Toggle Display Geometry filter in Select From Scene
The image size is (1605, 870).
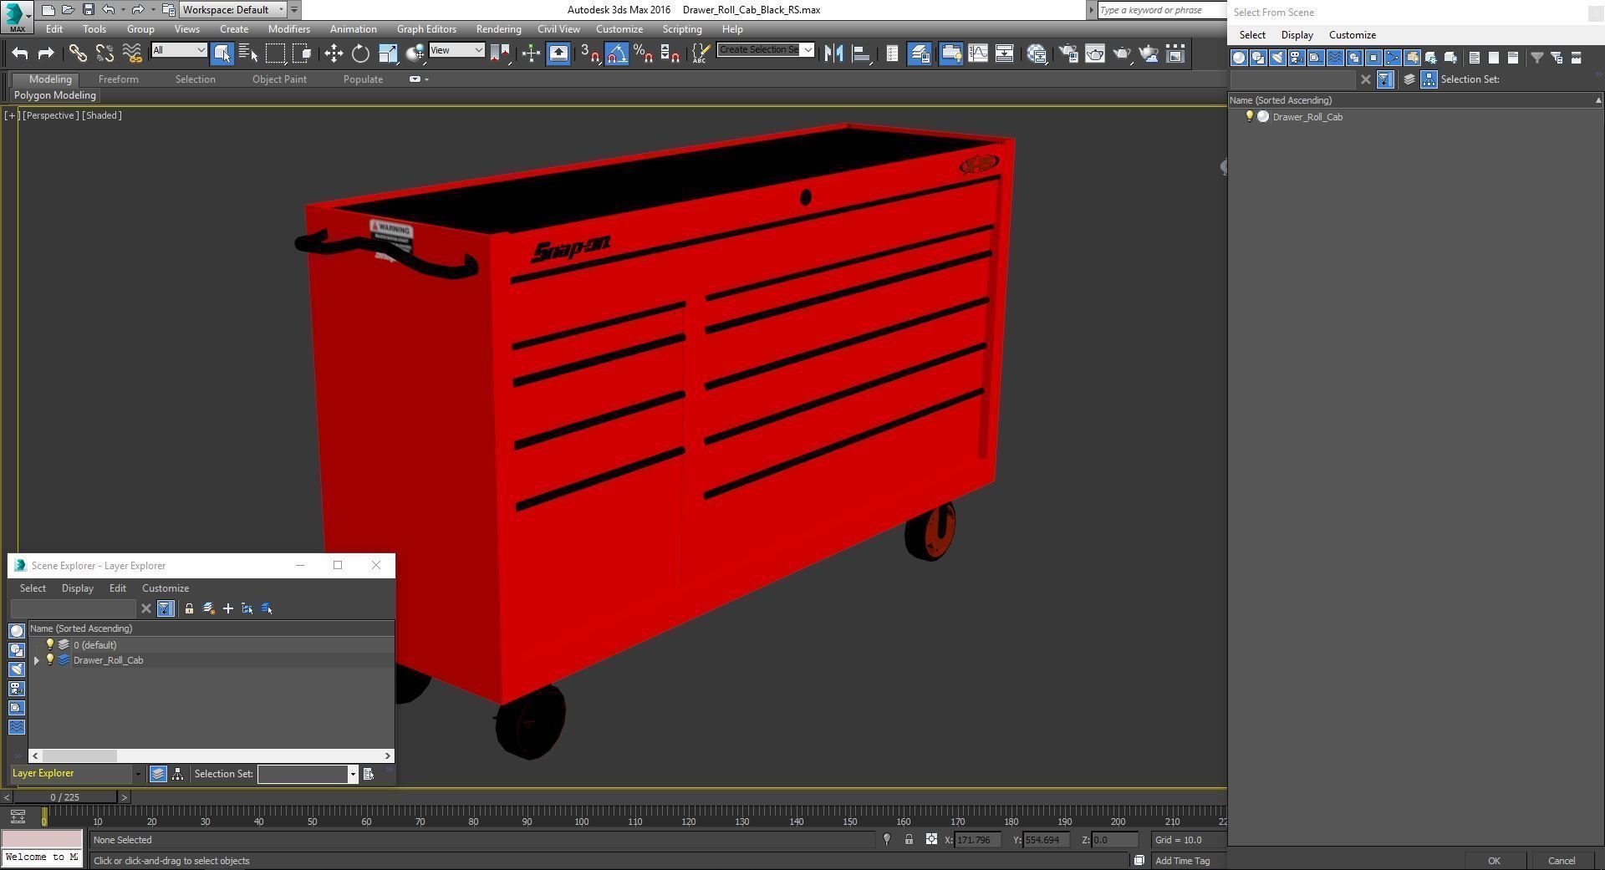tap(1239, 58)
